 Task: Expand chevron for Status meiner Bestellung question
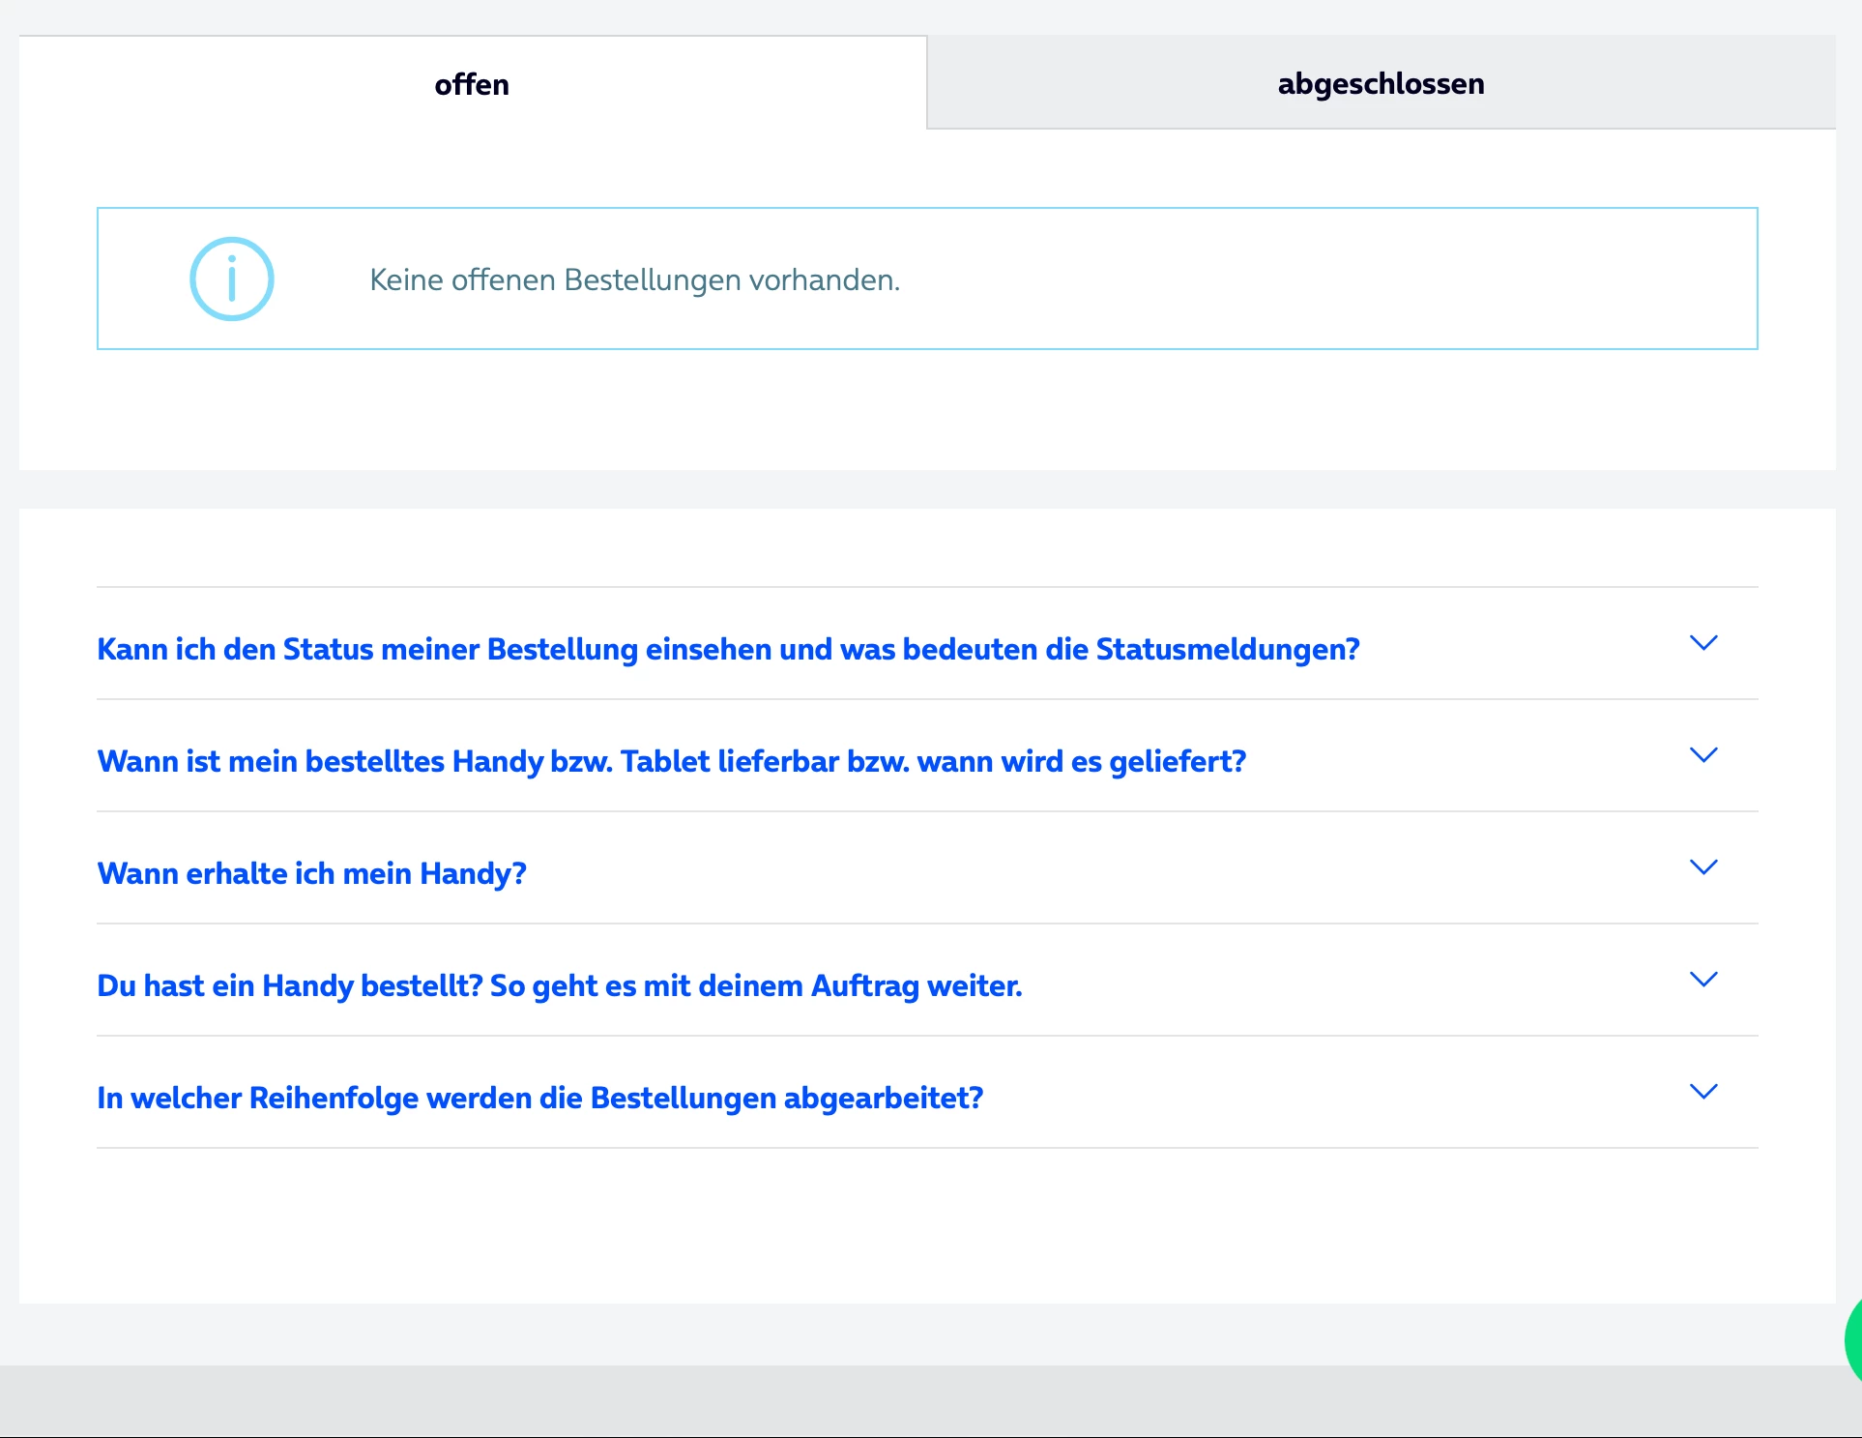pyautogui.click(x=1702, y=643)
